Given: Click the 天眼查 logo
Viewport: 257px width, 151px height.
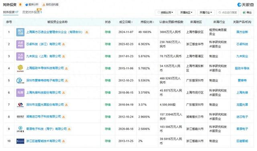Looking at the screenshot, I should pyautogui.click(x=245, y=5).
